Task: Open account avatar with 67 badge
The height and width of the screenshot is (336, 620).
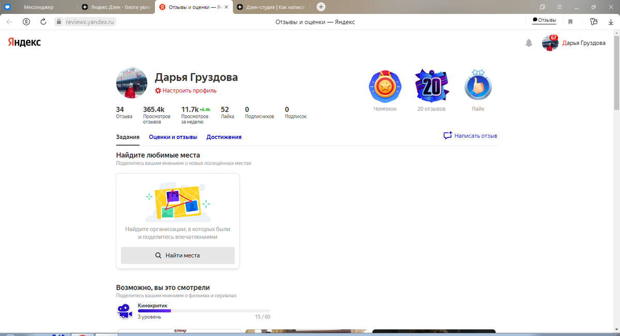Action: (x=550, y=43)
